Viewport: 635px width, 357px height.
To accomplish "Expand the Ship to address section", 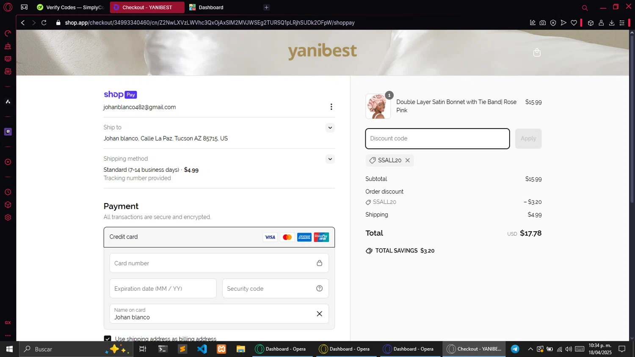I will [x=330, y=128].
